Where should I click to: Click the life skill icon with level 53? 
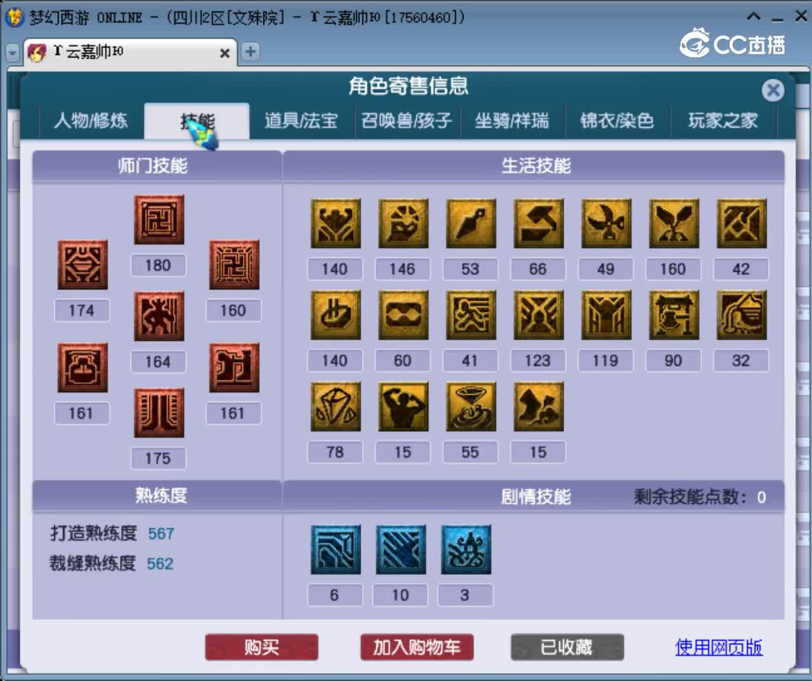pos(471,223)
